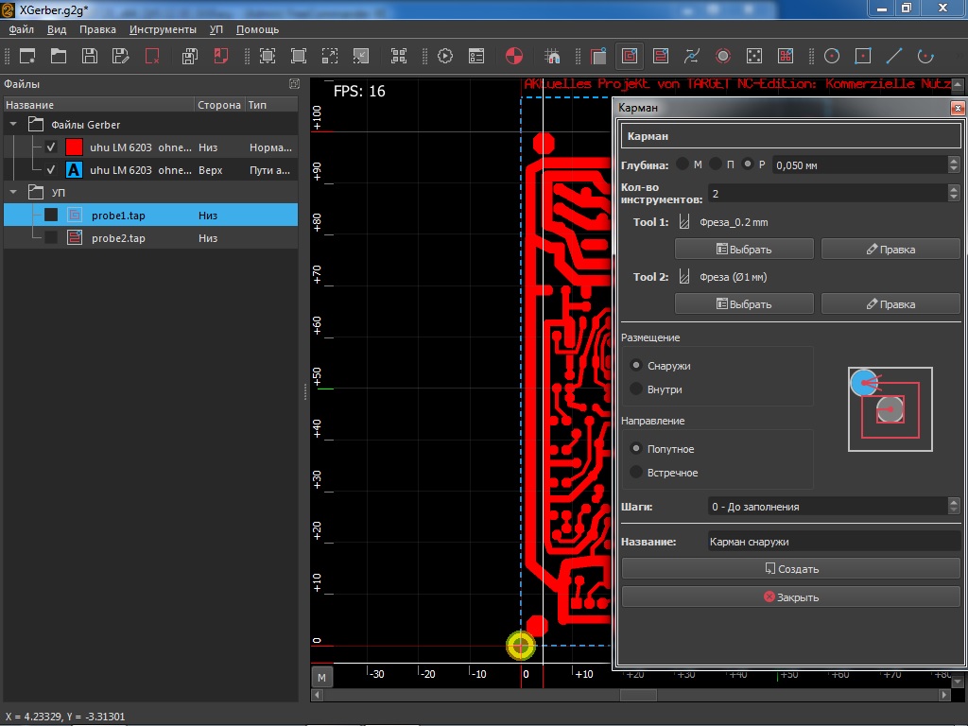The height and width of the screenshot is (726, 968).
Task: Click the Profile toolpath icon
Action: (598, 56)
